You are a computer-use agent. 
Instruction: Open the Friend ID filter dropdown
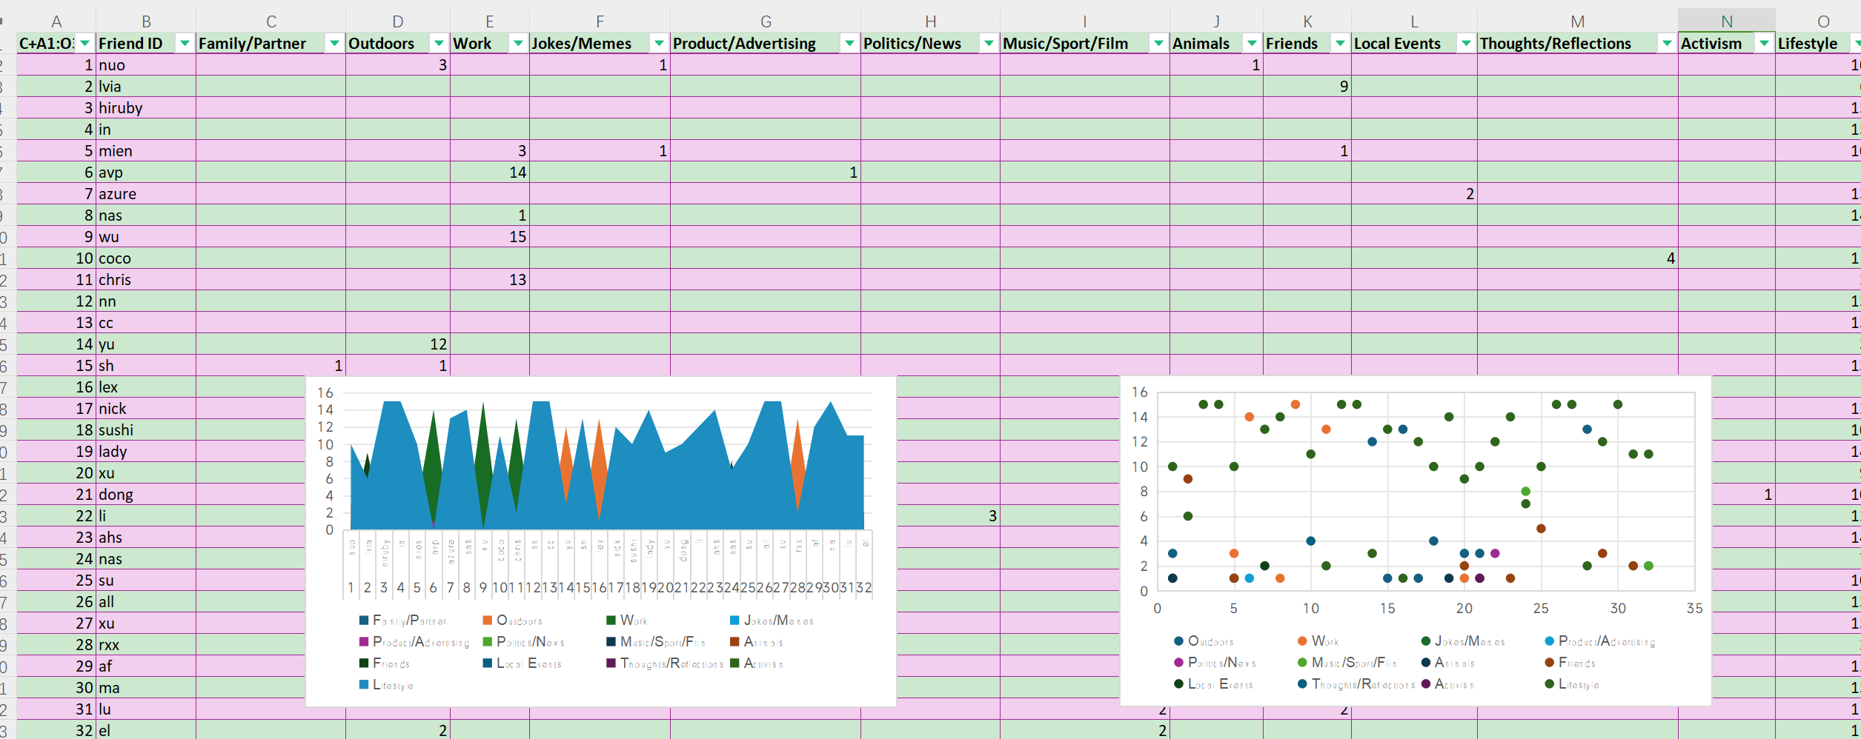point(185,44)
